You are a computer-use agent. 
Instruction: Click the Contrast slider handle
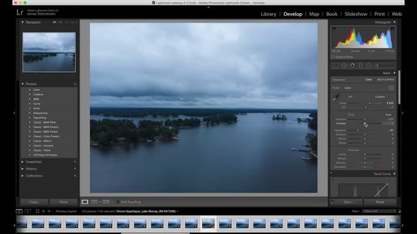click(365, 123)
